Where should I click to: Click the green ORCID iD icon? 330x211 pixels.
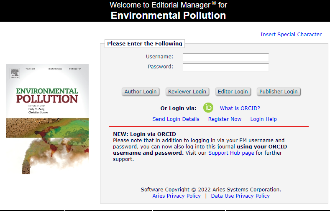(208, 108)
